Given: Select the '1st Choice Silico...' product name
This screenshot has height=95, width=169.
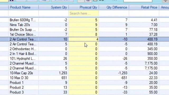Looking at the screenshot, I should pyautogui.click(x=23, y=35).
